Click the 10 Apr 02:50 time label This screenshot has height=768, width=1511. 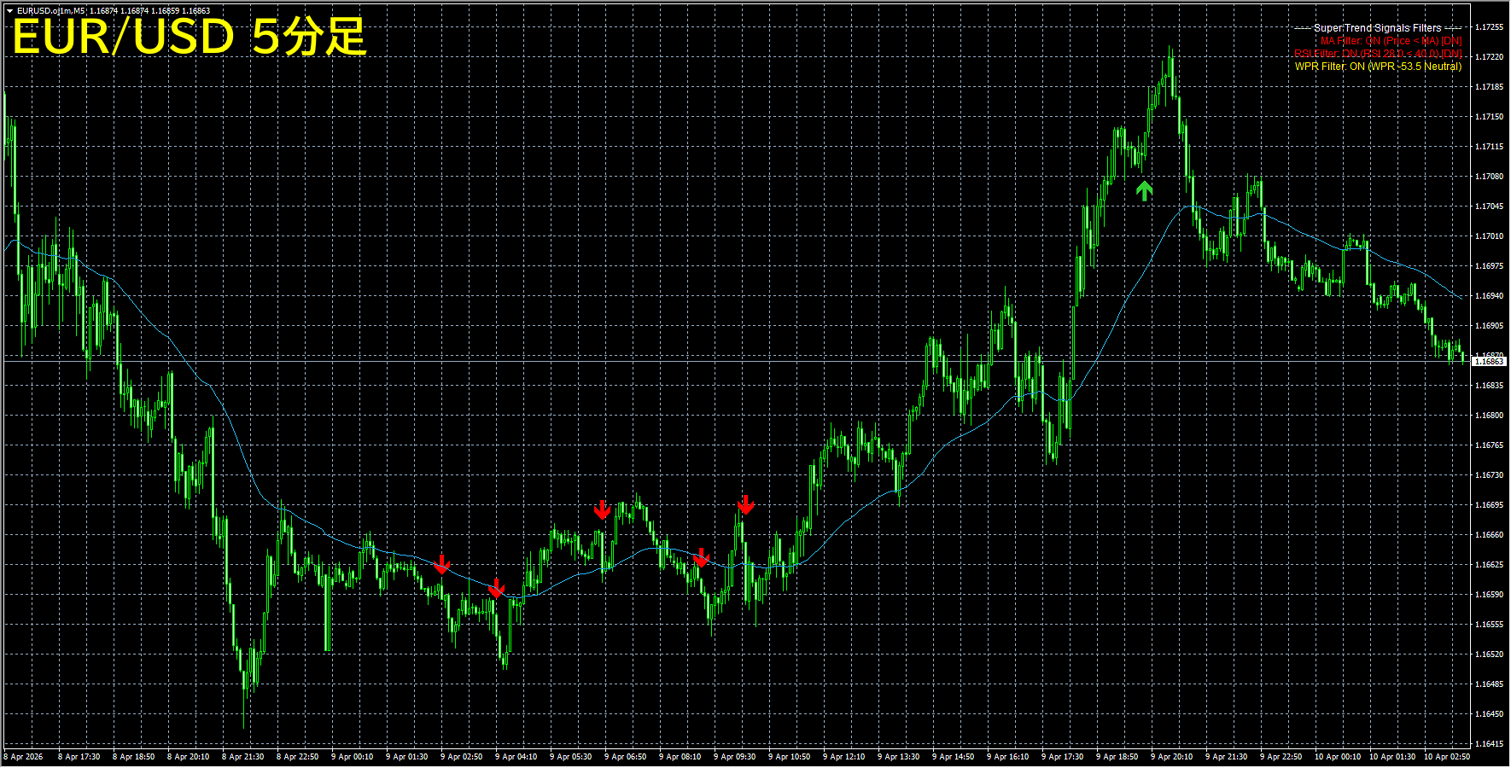coord(1448,757)
